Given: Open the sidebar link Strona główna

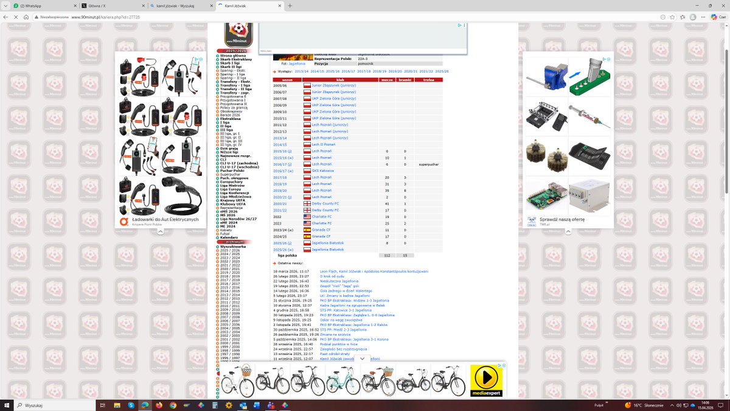Looking at the screenshot, I should click(233, 56).
